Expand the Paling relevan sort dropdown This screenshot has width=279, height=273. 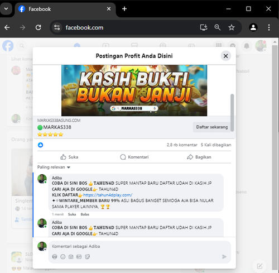[x=54, y=167]
